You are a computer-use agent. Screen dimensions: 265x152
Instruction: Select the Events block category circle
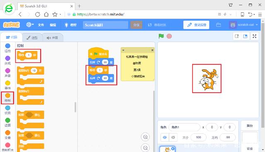[7, 83]
